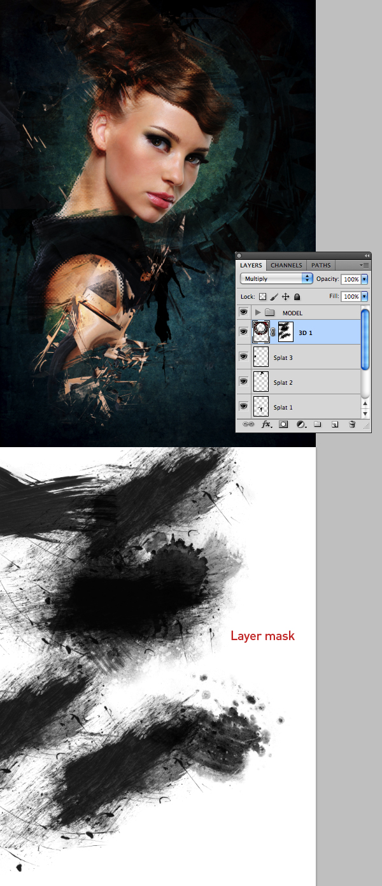Select the layer named Splat 1

click(x=283, y=408)
